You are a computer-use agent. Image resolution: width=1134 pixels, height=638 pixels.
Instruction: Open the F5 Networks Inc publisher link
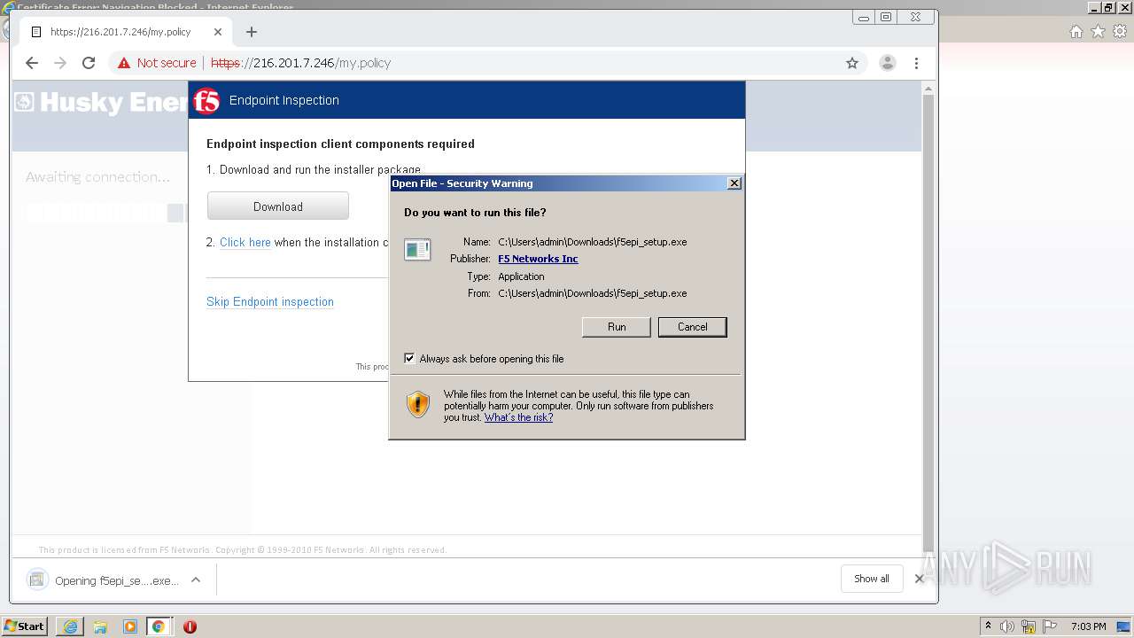coord(538,259)
